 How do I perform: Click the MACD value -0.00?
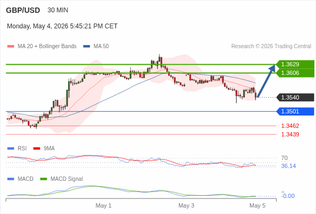[288, 196]
